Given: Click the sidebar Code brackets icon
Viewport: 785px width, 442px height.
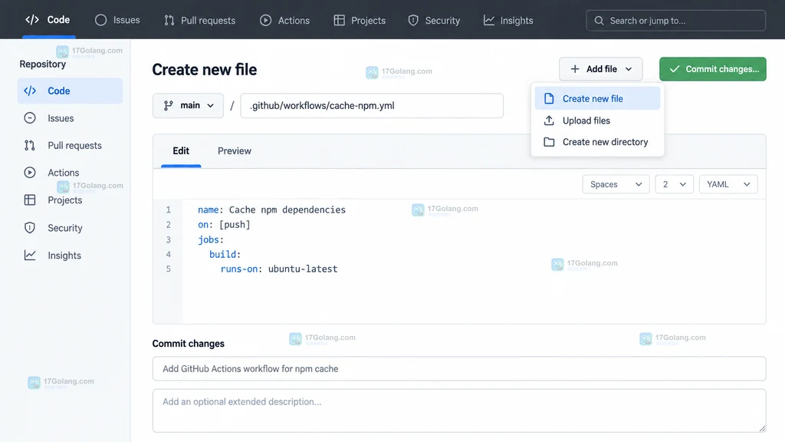Looking at the screenshot, I should 30,91.
